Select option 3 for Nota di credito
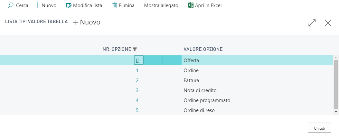 tap(137, 90)
